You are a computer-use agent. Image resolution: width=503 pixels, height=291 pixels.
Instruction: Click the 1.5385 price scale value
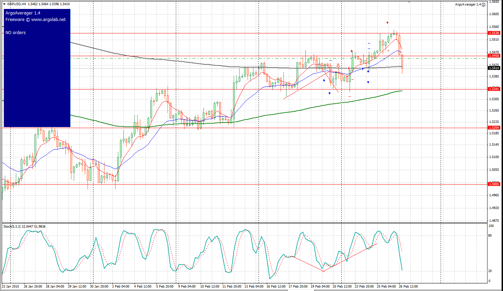(x=494, y=76)
